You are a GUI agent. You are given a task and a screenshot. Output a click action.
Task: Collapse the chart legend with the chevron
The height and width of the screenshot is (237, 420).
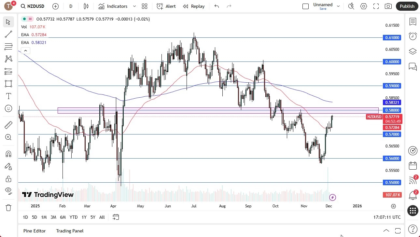25,50
